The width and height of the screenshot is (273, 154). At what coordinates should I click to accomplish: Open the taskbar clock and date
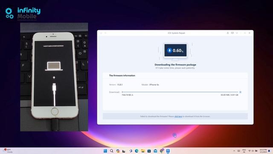[x=263, y=151]
